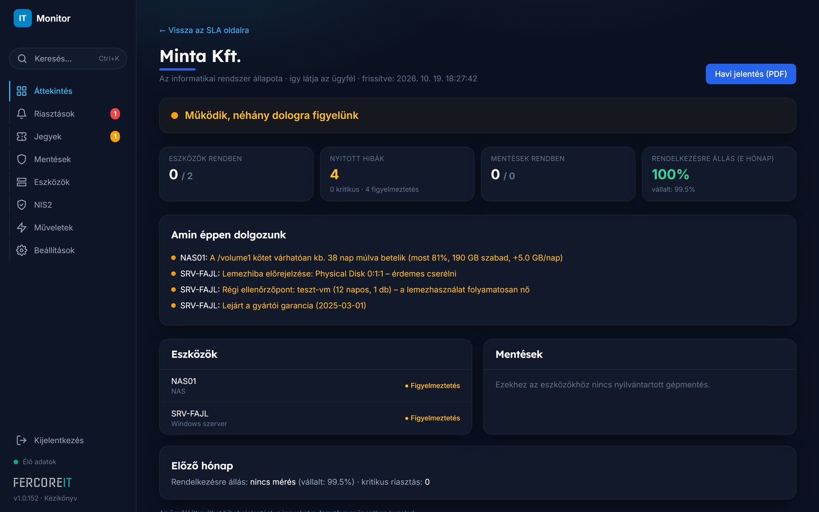
Task: Download Havi jelentés (PDF)
Action: click(750, 74)
